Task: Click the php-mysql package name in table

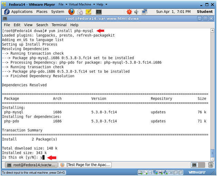Action: (13, 112)
